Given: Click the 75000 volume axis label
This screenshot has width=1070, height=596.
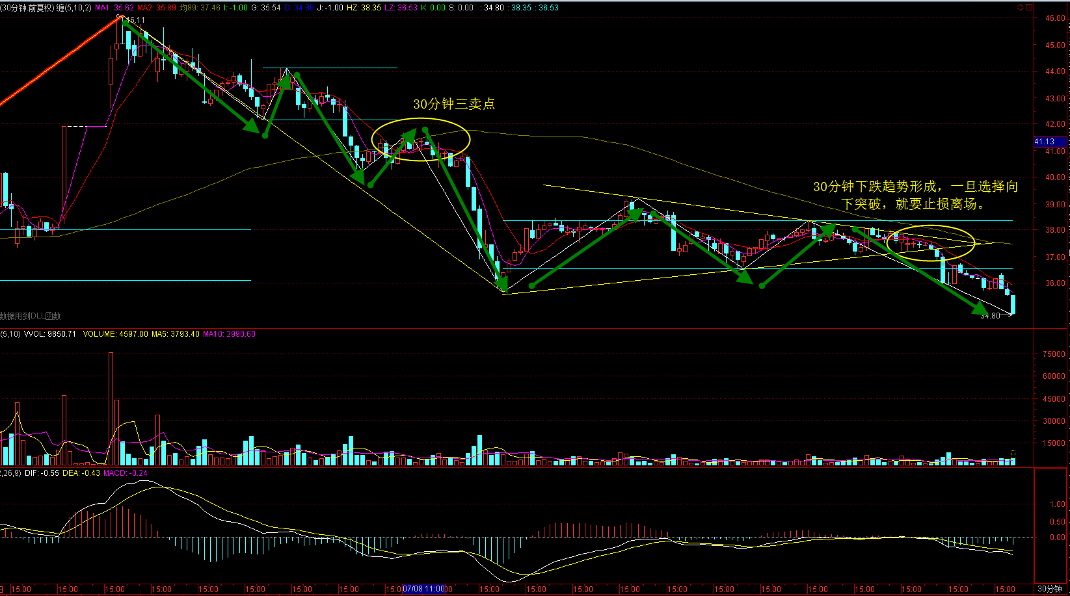Looking at the screenshot, I should pos(1054,354).
